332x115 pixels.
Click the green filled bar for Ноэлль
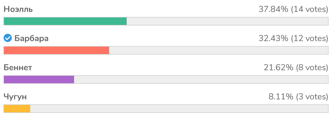[65, 21]
